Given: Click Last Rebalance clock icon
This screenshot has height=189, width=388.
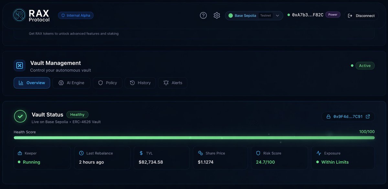Looking at the screenshot, I should click(81, 153).
